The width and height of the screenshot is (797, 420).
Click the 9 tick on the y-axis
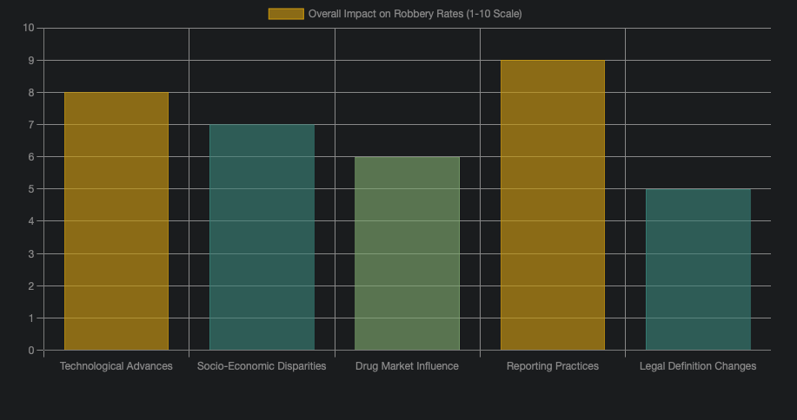coord(30,61)
